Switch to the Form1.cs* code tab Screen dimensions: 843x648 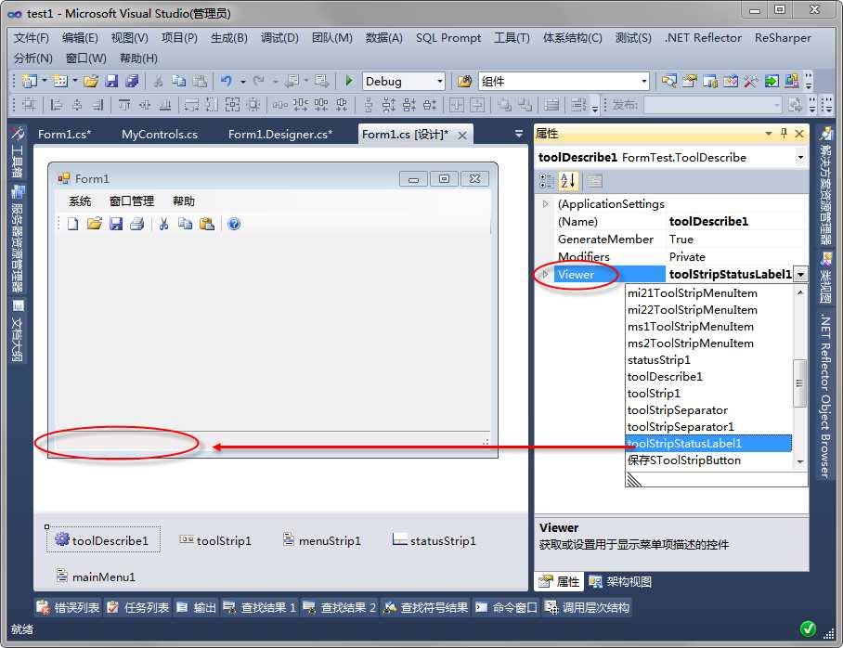coord(64,134)
